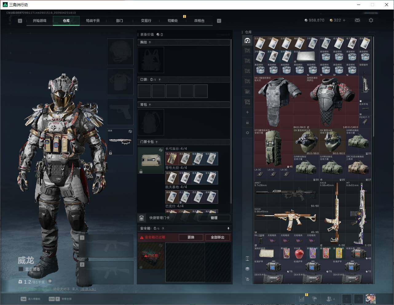The image size is (394, 305).
Task: Open the weight details list icon
Action: pos(50,281)
